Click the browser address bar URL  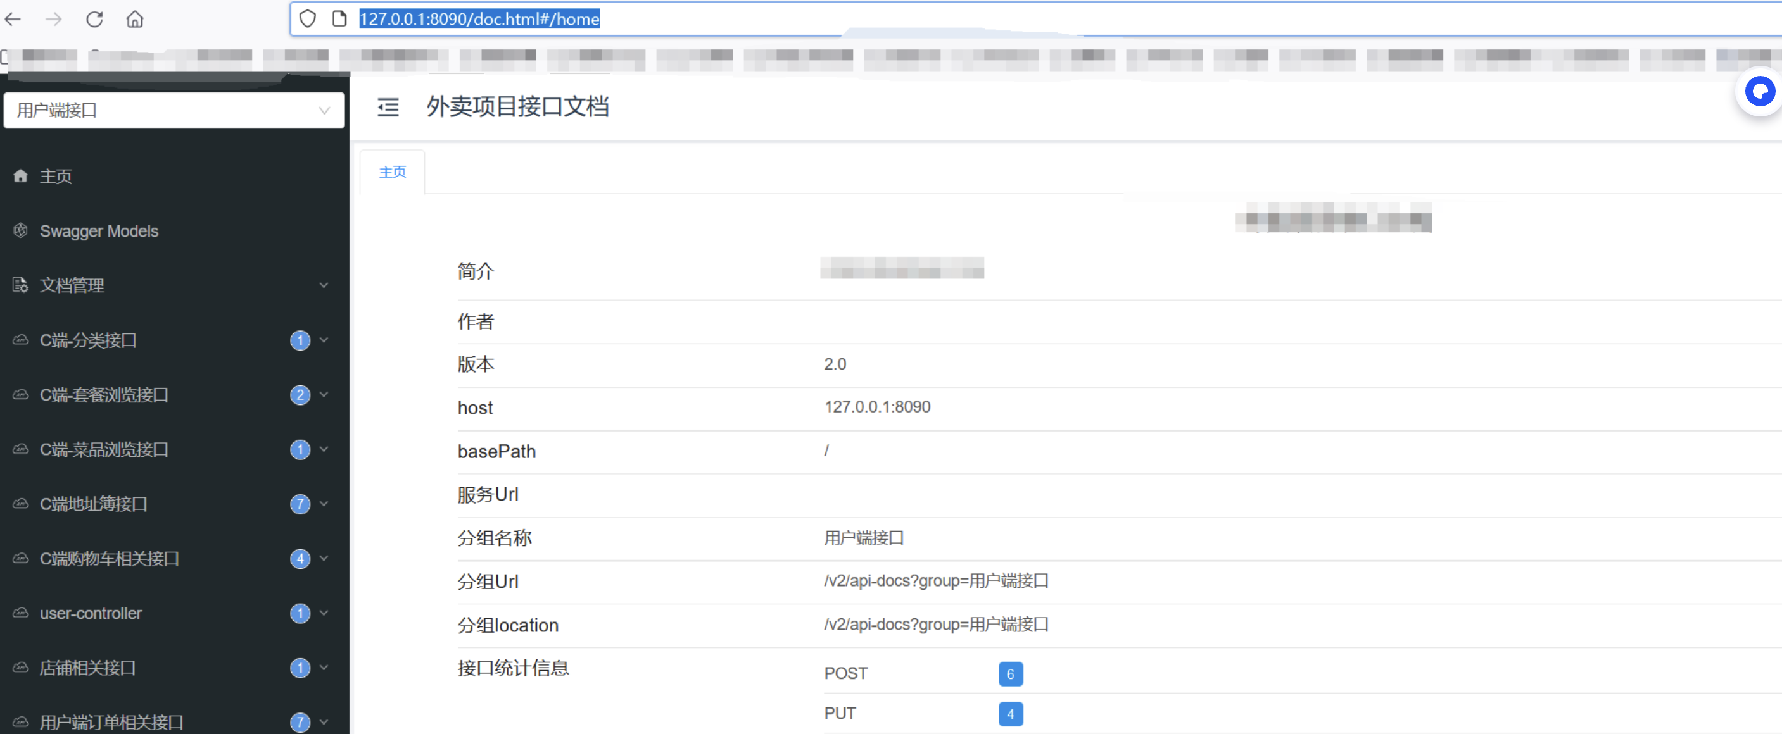(479, 18)
